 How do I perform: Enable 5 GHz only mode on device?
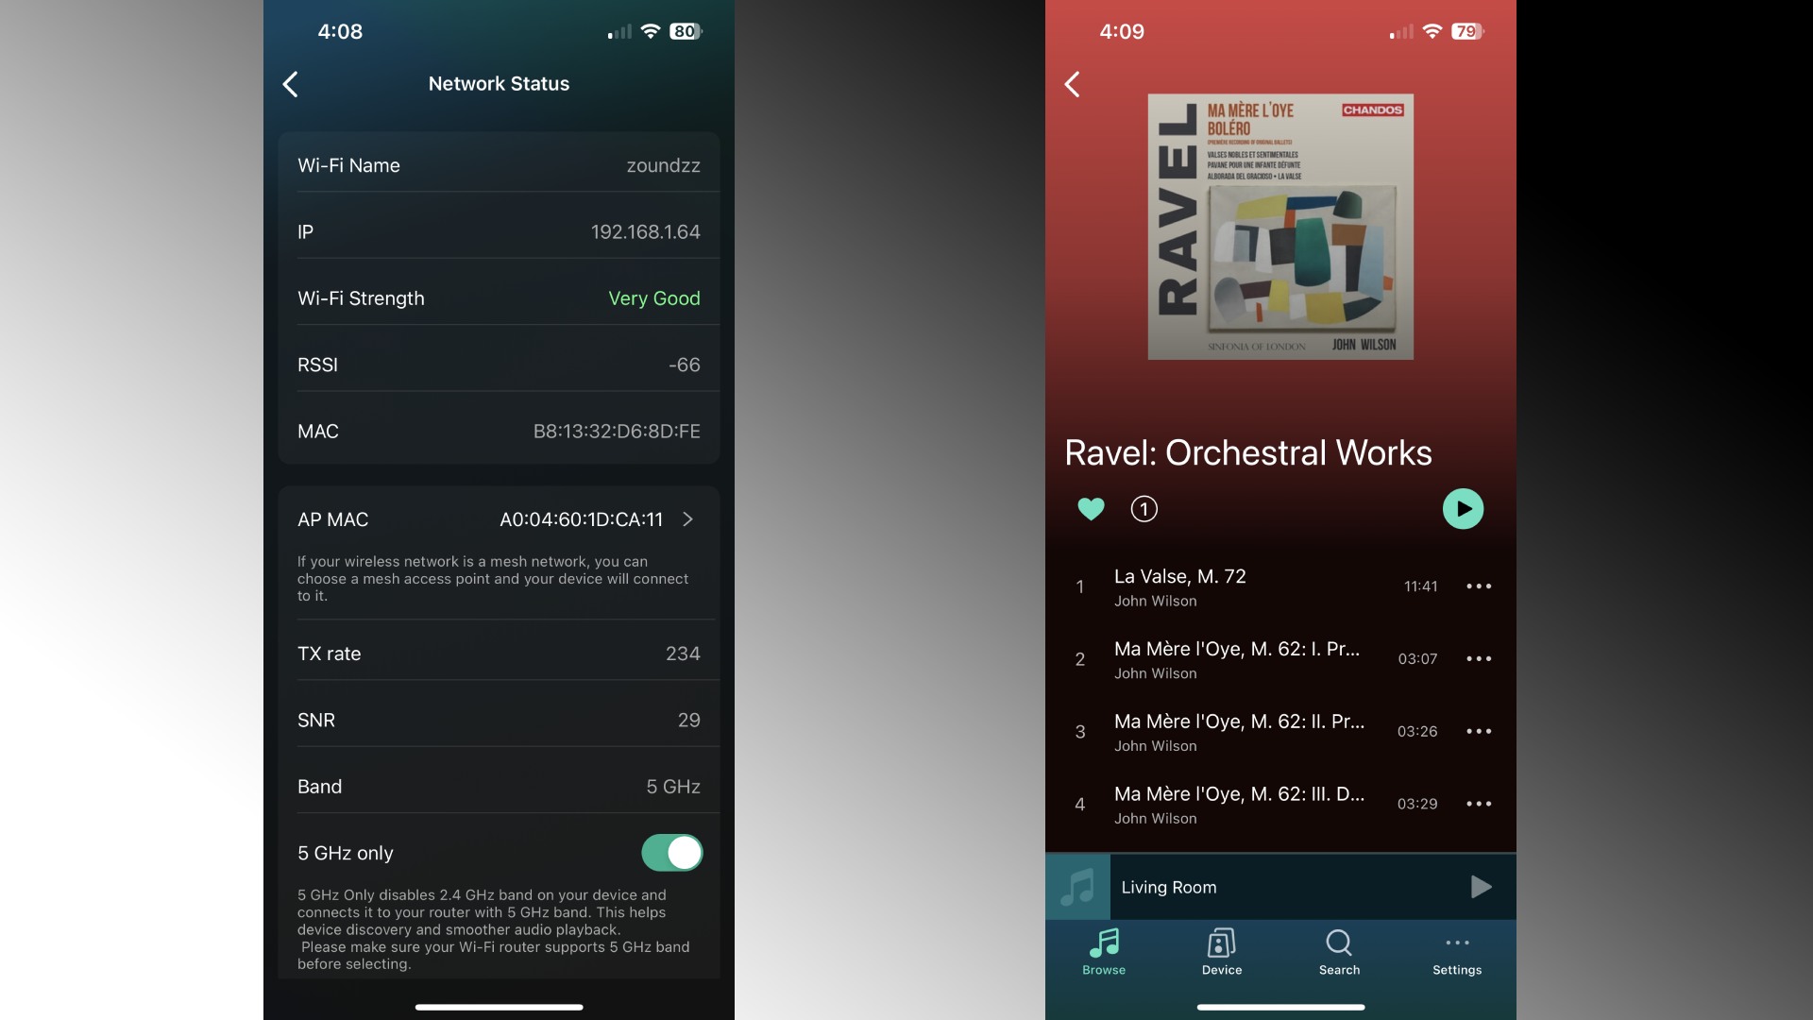(672, 852)
